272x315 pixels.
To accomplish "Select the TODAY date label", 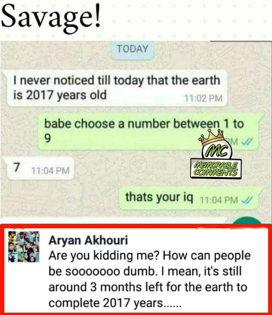I will (133, 50).
